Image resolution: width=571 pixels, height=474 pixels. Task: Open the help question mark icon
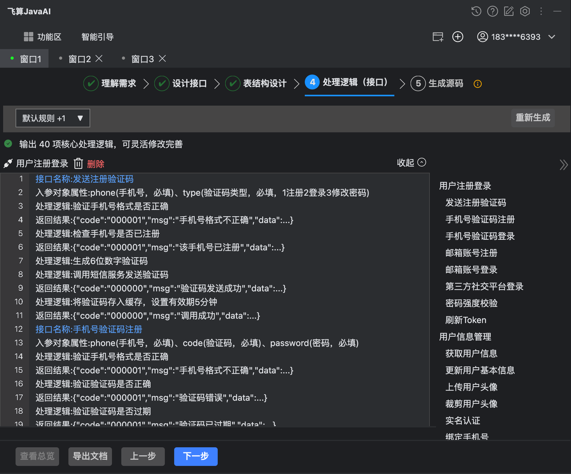492,11
